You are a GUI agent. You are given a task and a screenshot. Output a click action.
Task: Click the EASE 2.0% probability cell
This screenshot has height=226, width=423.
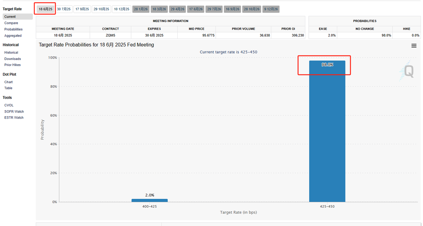pyautogui.click(x=323, y=35)
